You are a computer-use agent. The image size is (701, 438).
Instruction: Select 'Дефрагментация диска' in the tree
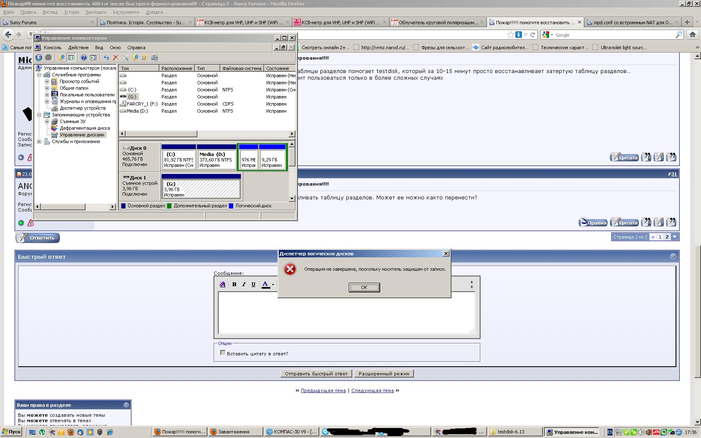[x=85, y=128]
